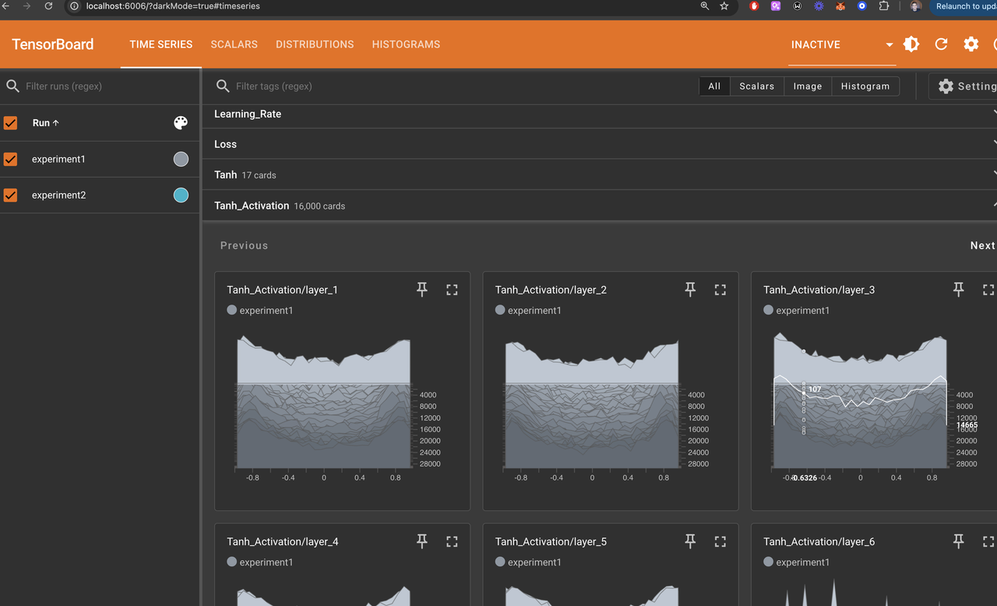The image size is (997, 606).
Task: Go to Previous page of cards
Action: tap(244, 245)
